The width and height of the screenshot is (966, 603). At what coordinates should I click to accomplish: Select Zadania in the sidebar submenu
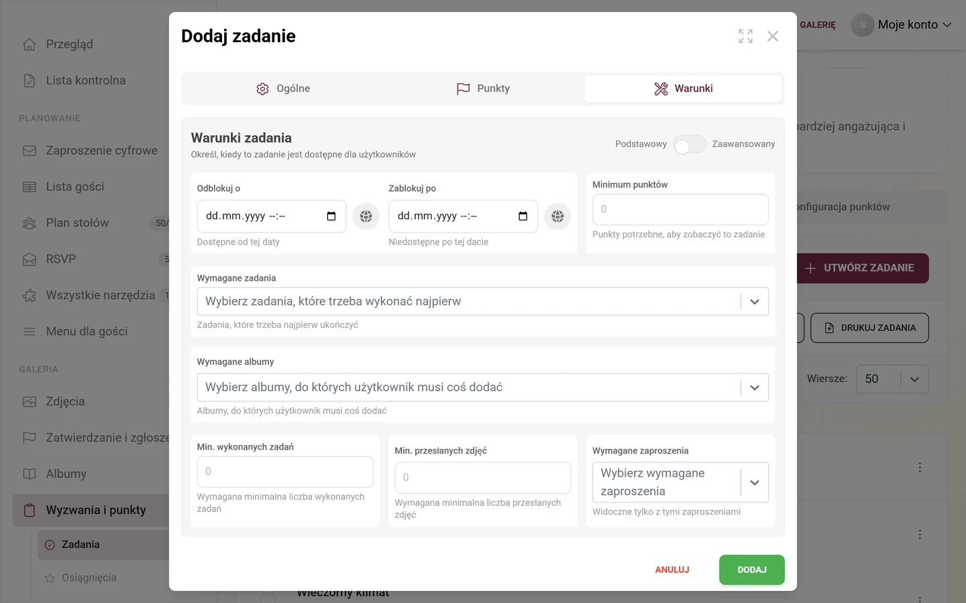tap(103, 545)
